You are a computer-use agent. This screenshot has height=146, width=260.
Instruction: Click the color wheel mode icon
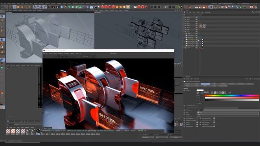tap(202, 92)
